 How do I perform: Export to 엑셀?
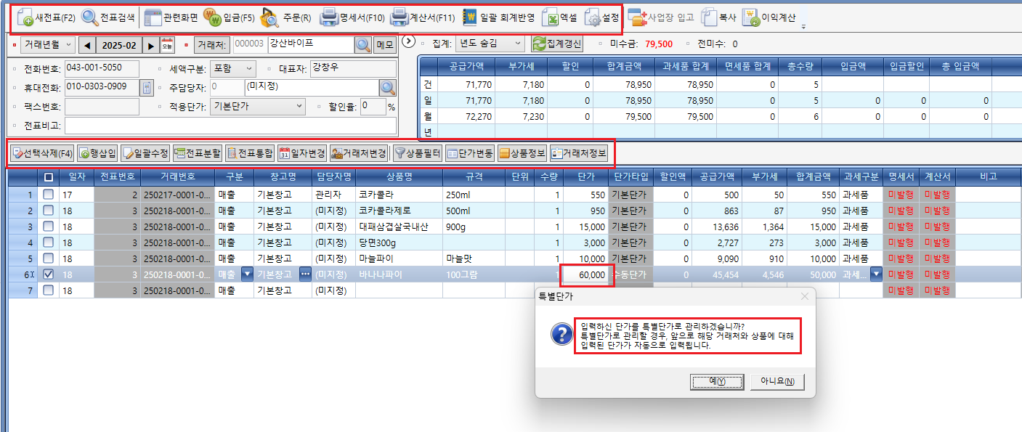click(560, 17)
